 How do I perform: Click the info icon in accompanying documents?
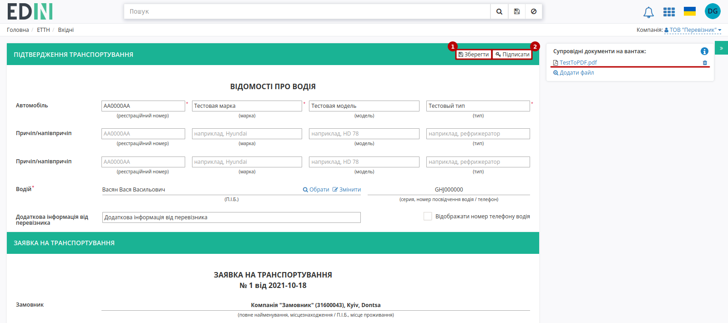coord(704,51)
